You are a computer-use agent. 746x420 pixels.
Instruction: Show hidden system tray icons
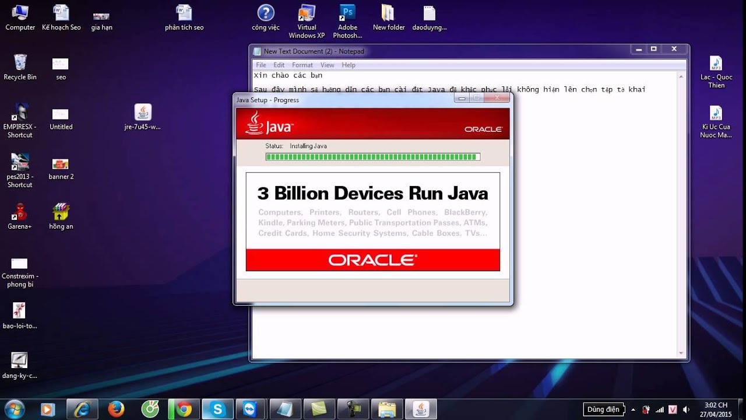pos(633,409)
